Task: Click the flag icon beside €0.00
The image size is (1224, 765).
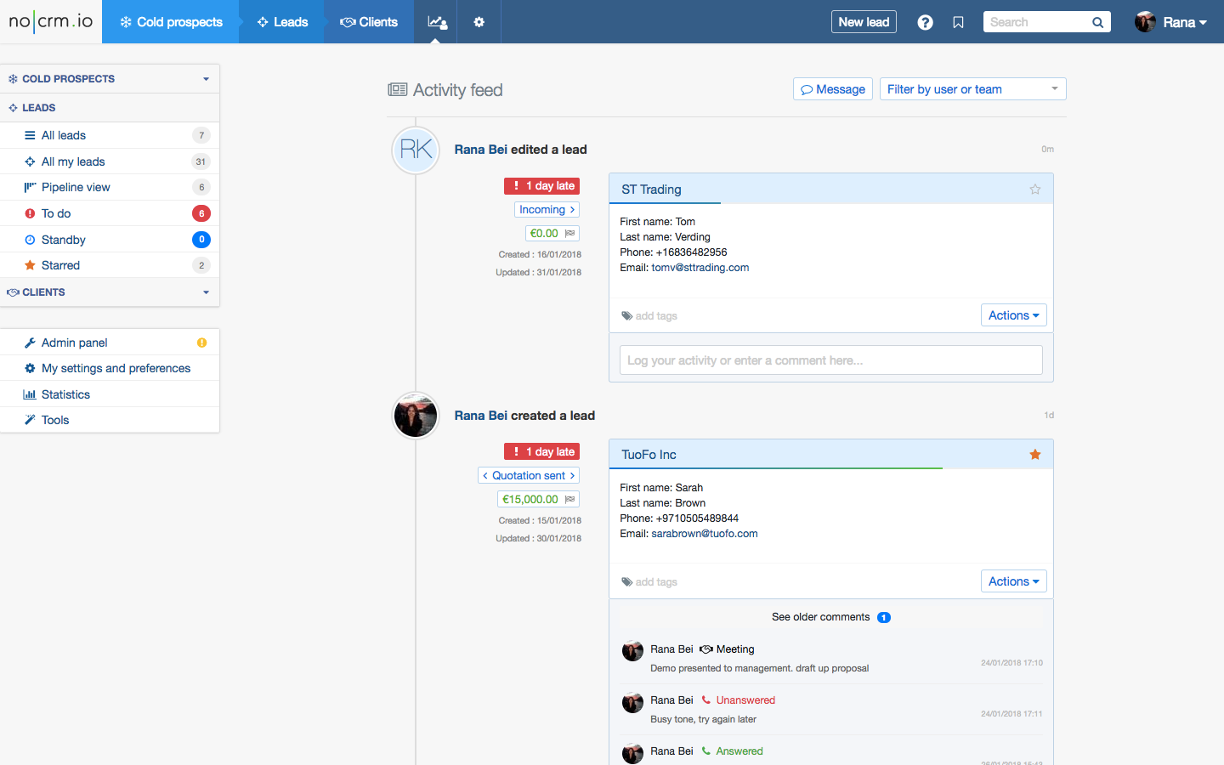Action: pos(569,233)
